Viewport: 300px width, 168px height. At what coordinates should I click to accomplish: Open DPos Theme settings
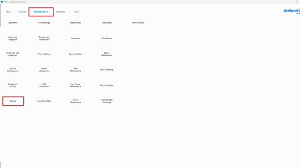point(107,38)
